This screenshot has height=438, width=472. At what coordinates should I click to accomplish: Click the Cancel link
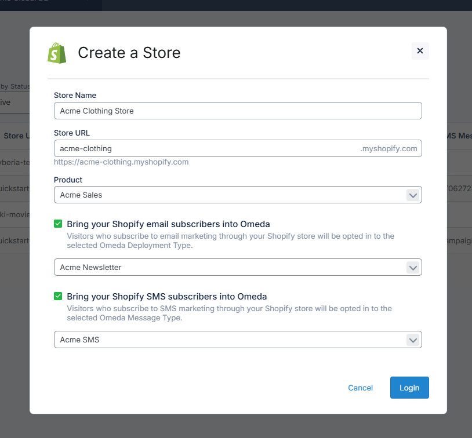[x=360, y=388]
